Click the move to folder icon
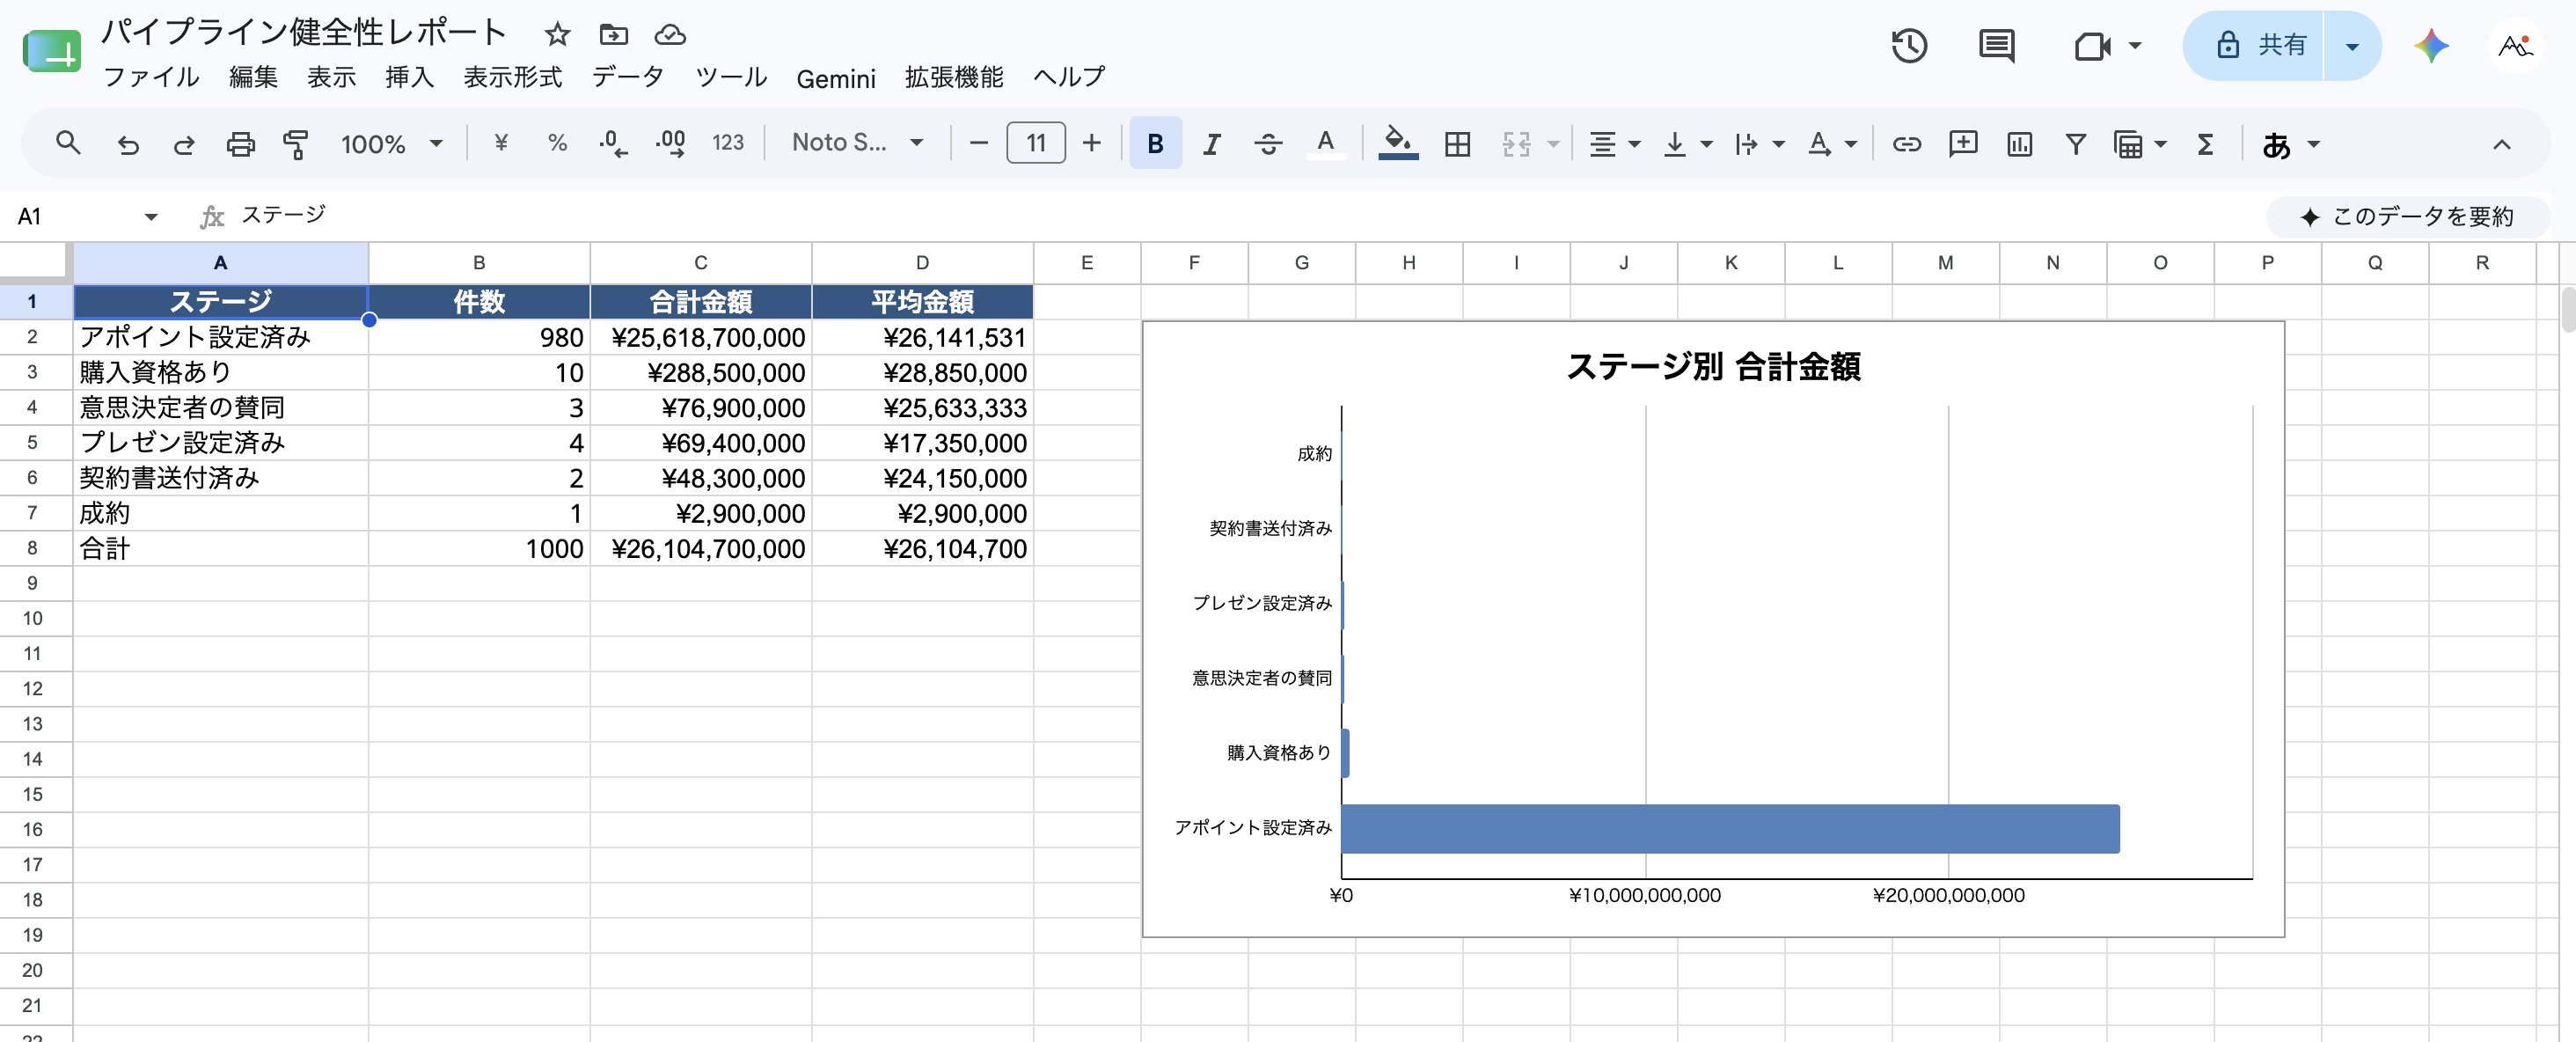The image size is (2576, 1042). coord(613,35)
